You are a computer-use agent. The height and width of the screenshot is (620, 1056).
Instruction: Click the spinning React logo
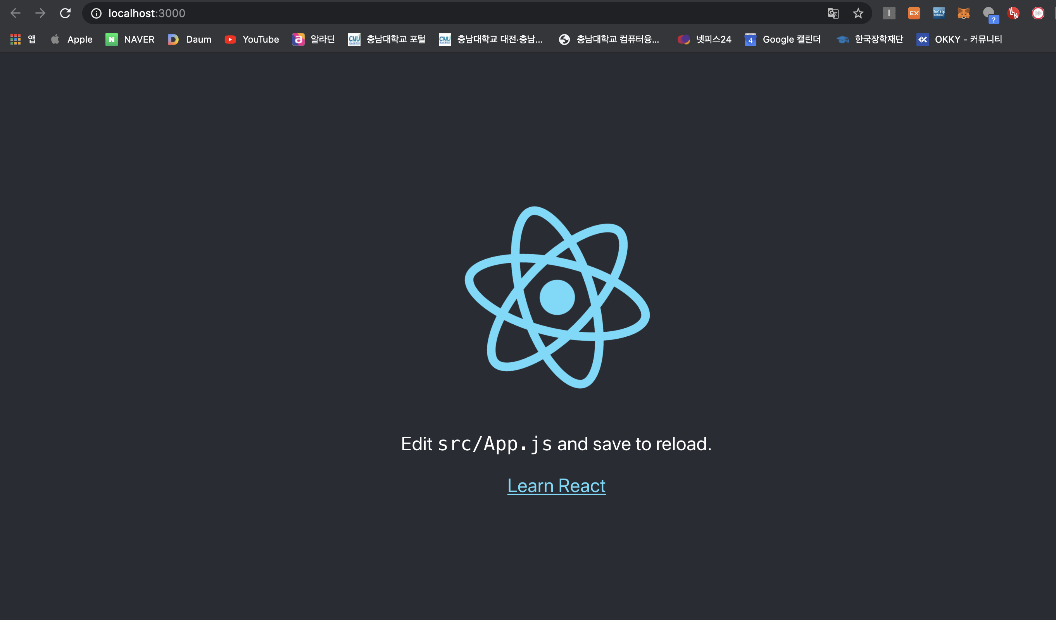pos(557,297)
